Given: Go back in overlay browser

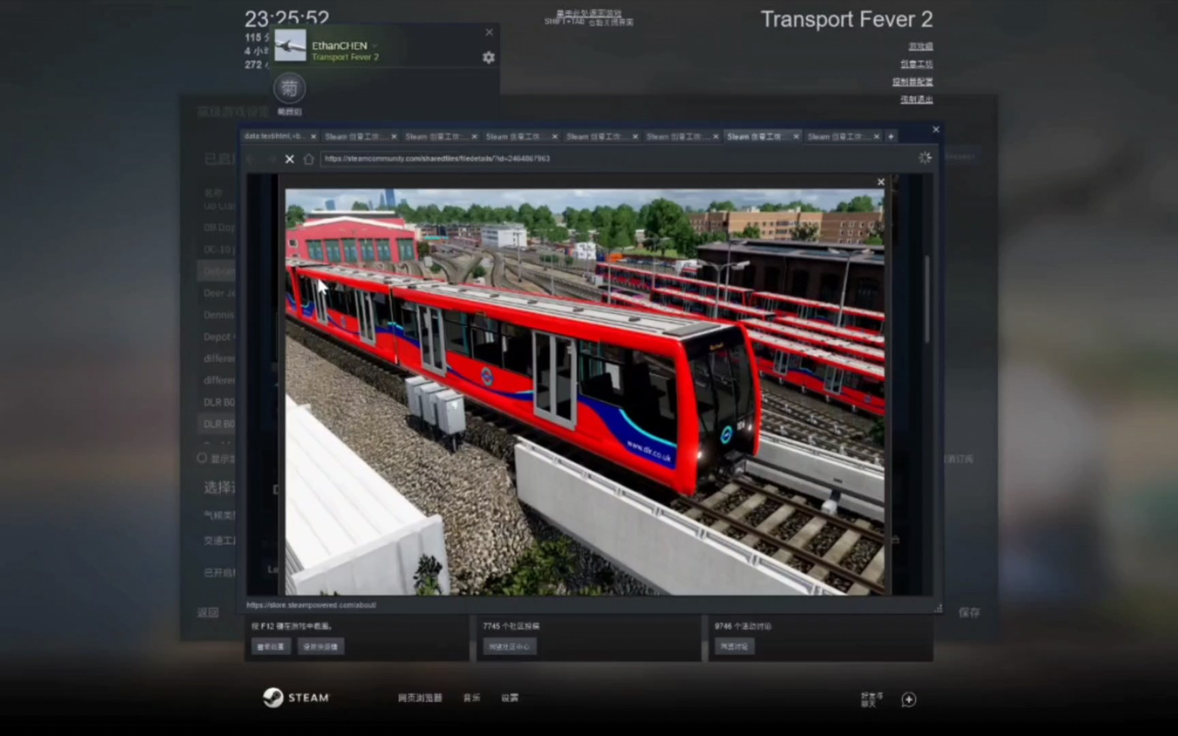Looking at the screenshot, I should tap(250, 159).
